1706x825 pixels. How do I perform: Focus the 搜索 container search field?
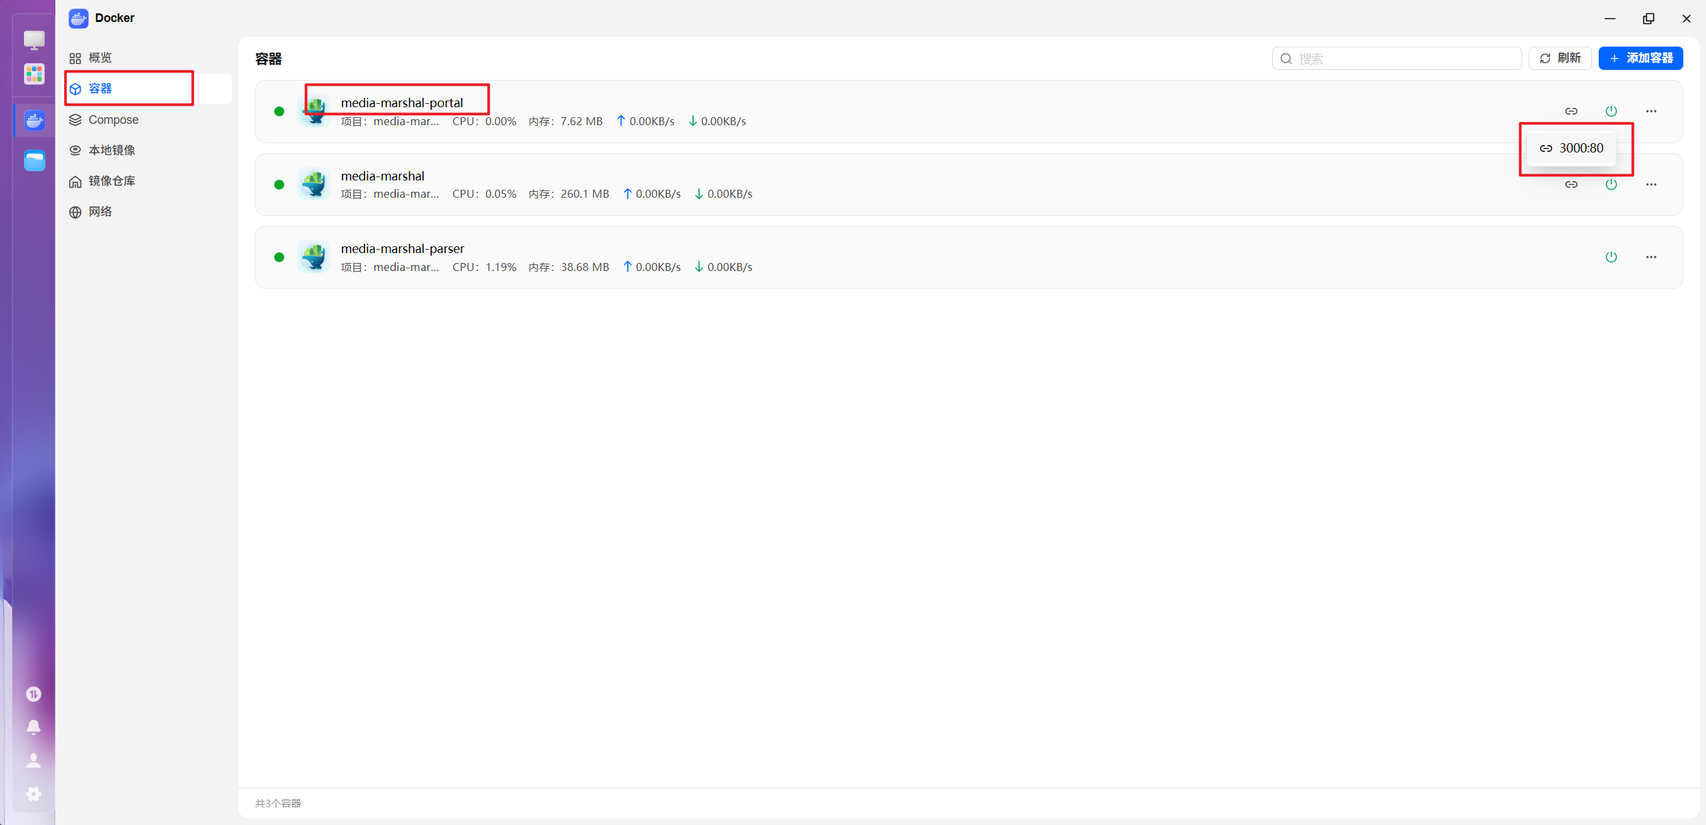[1396, 59]
